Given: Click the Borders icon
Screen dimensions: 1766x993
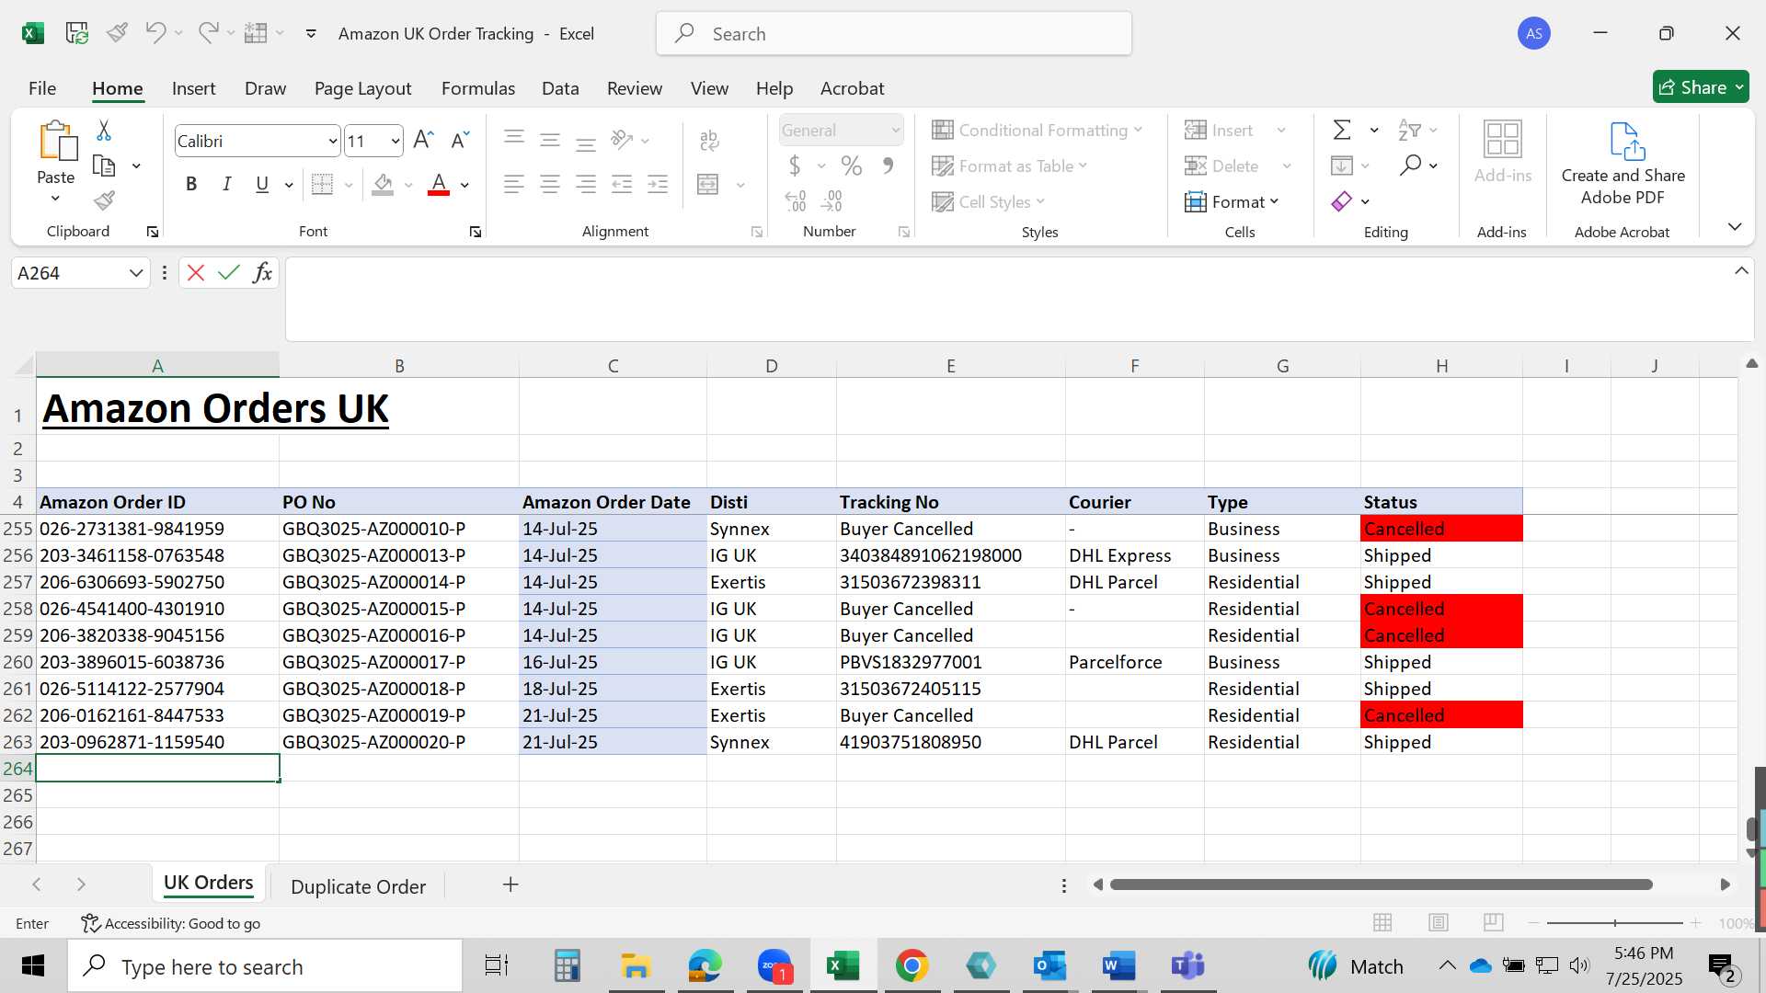Looking at the screenshot, I should (x=322, y=184).
